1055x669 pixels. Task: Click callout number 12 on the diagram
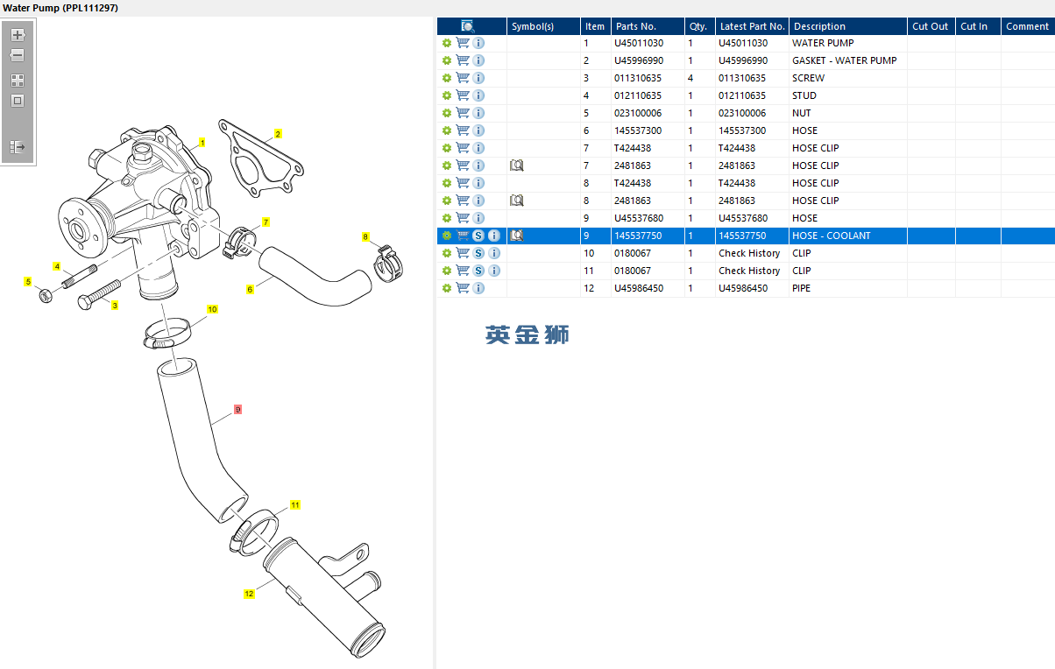[x=249, y=594]
